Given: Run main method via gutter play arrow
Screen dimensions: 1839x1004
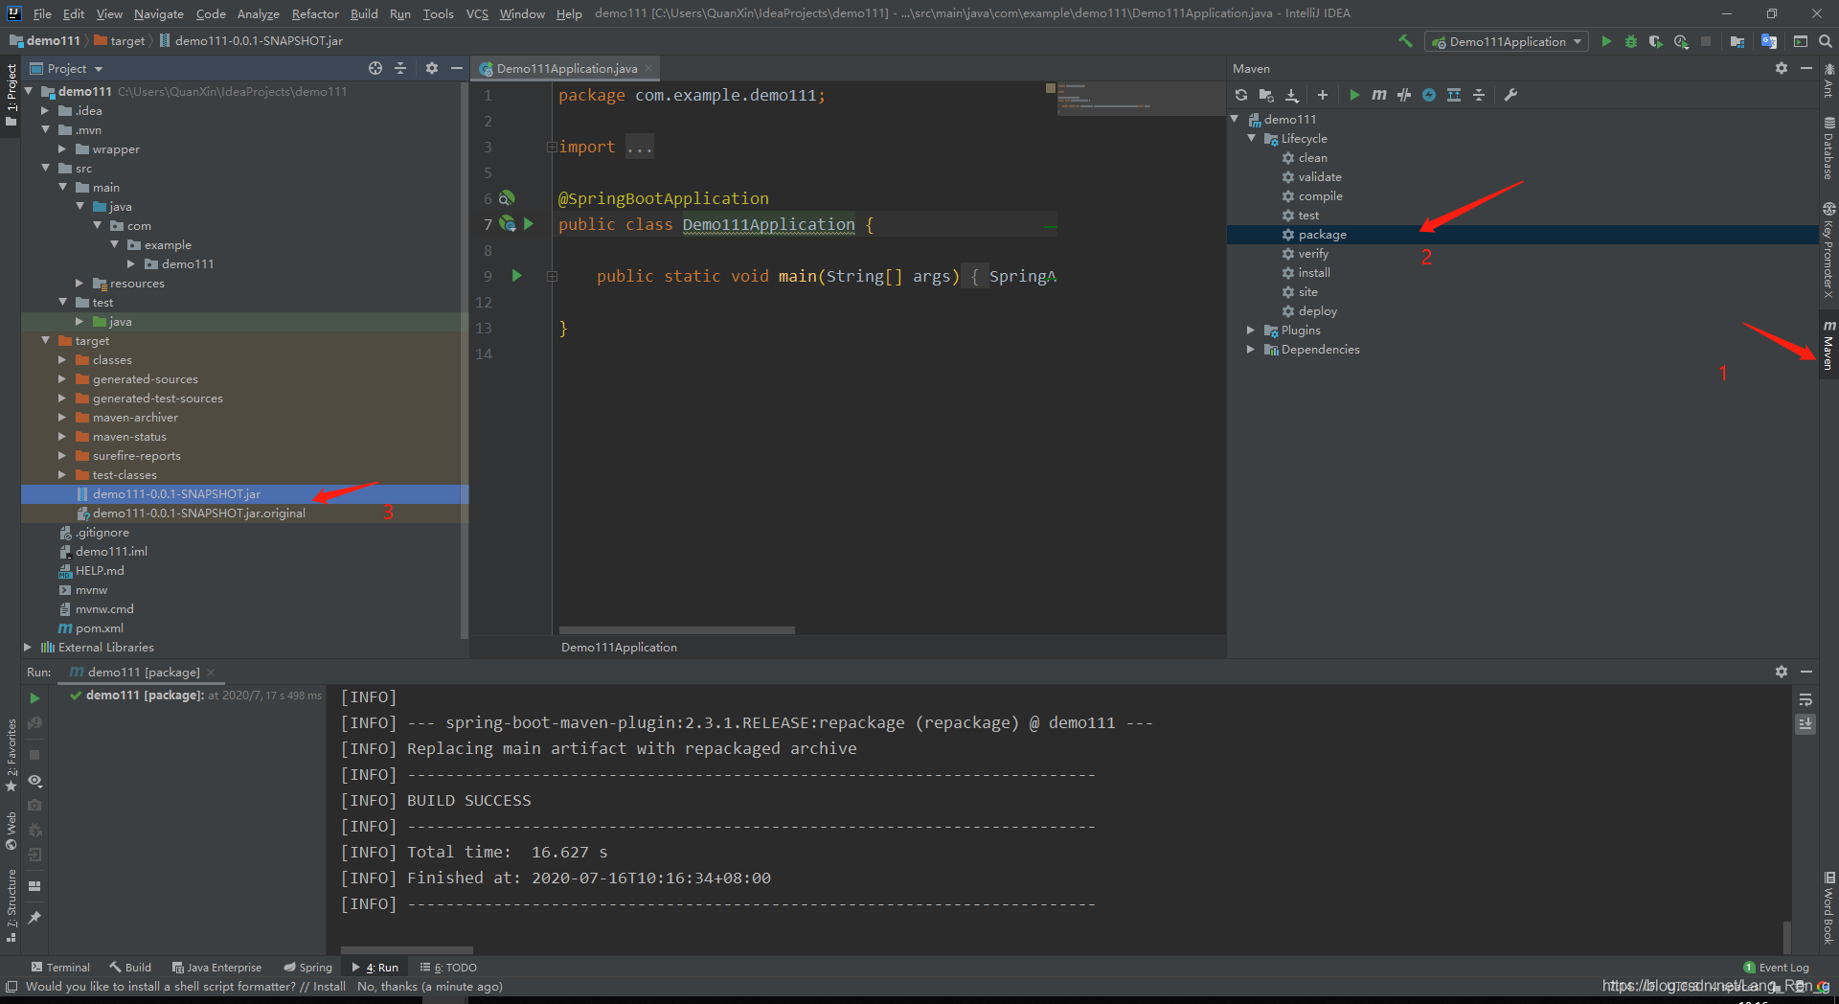Looking at the screenshot, I should click(517, 276).
